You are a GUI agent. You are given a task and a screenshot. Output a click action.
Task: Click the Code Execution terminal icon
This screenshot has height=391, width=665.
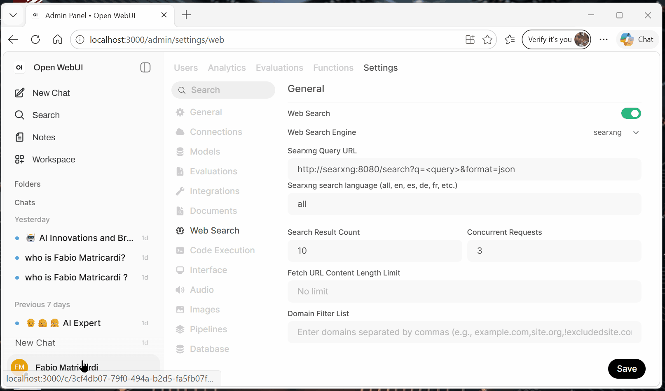pos(180,250)
